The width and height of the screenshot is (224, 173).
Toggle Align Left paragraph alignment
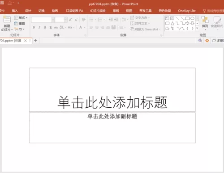[x=91, y=27]
